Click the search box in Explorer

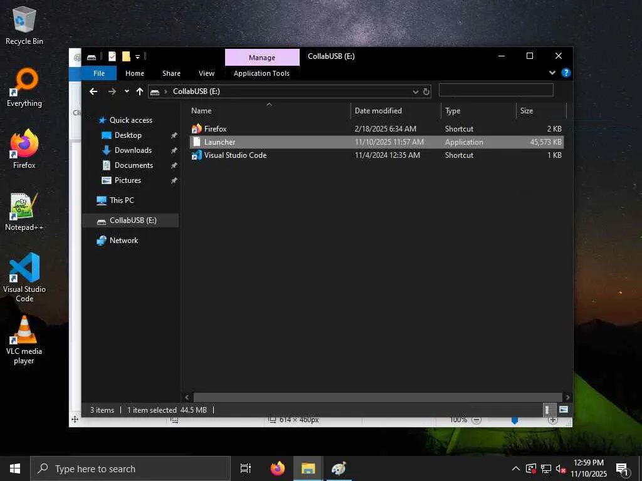496,90
